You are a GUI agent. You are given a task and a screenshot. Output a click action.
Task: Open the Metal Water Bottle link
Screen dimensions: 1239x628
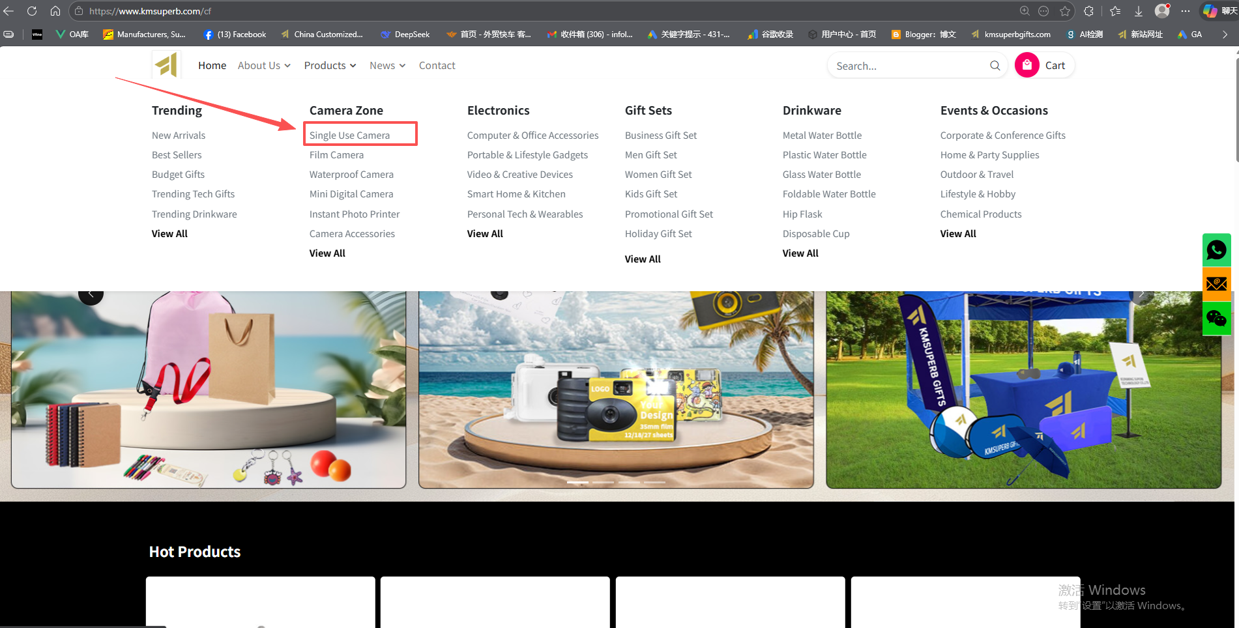point(822,136)
